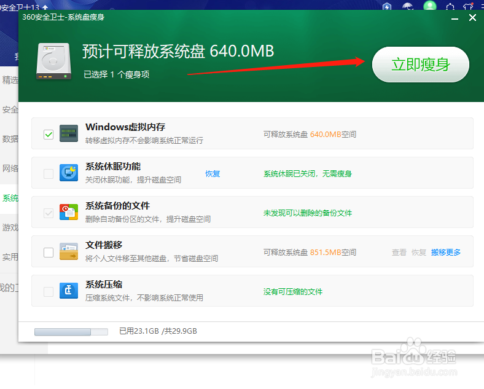Open the 实用 sidebar tab in 360 main window
The image size is (484, 389).
(x=9, y=257)
